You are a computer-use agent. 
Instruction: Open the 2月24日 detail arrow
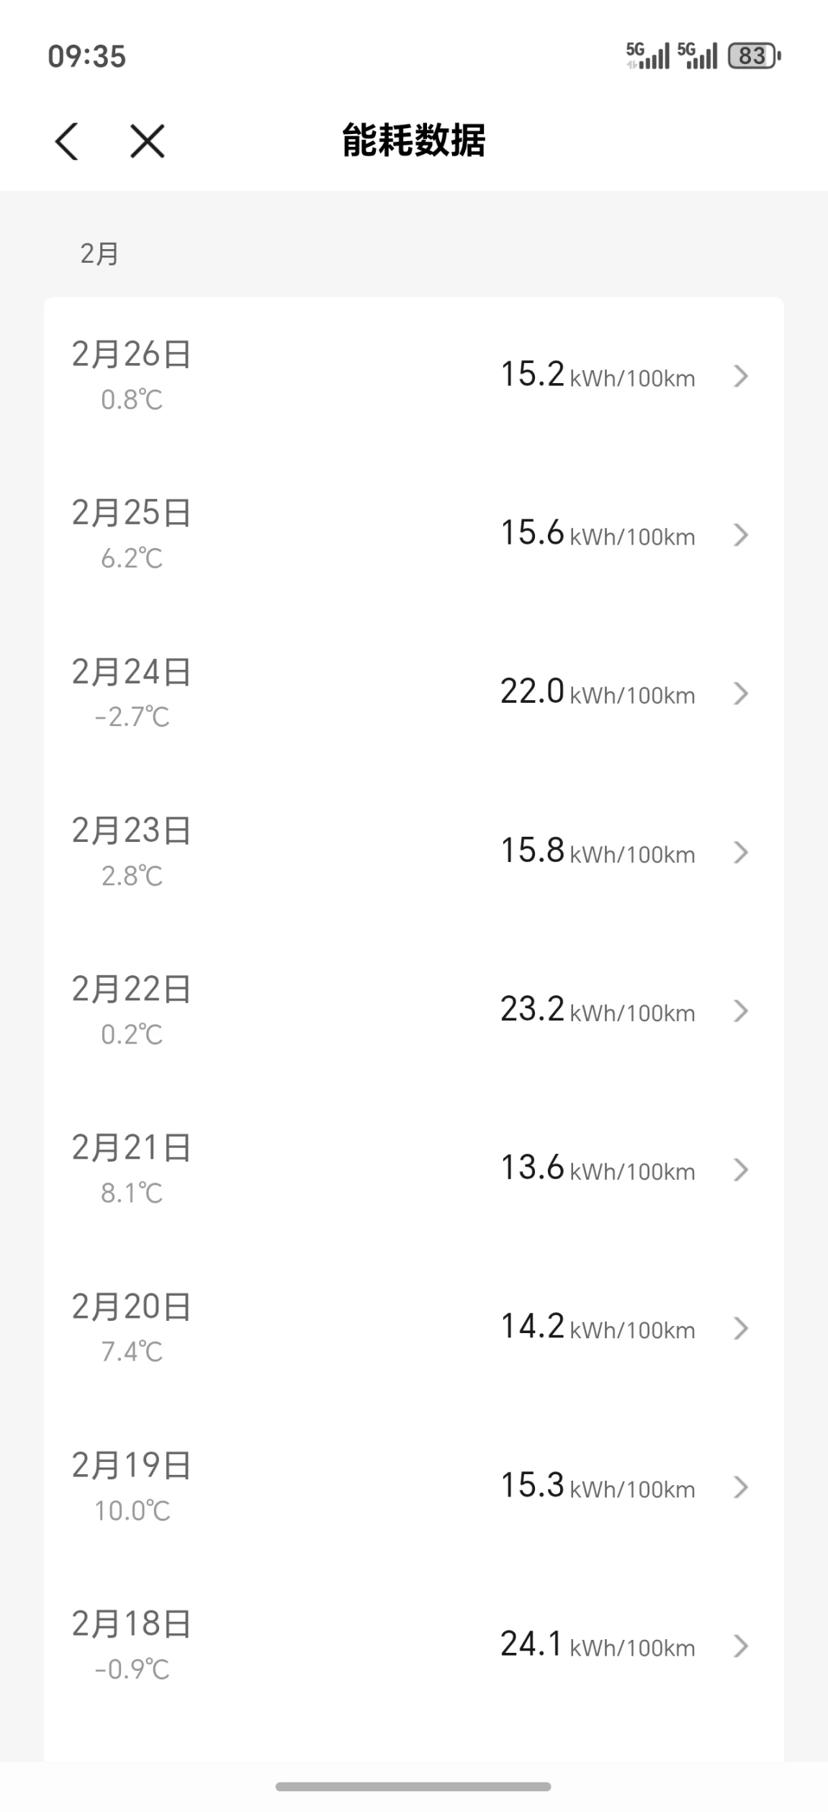coord(740,694)
